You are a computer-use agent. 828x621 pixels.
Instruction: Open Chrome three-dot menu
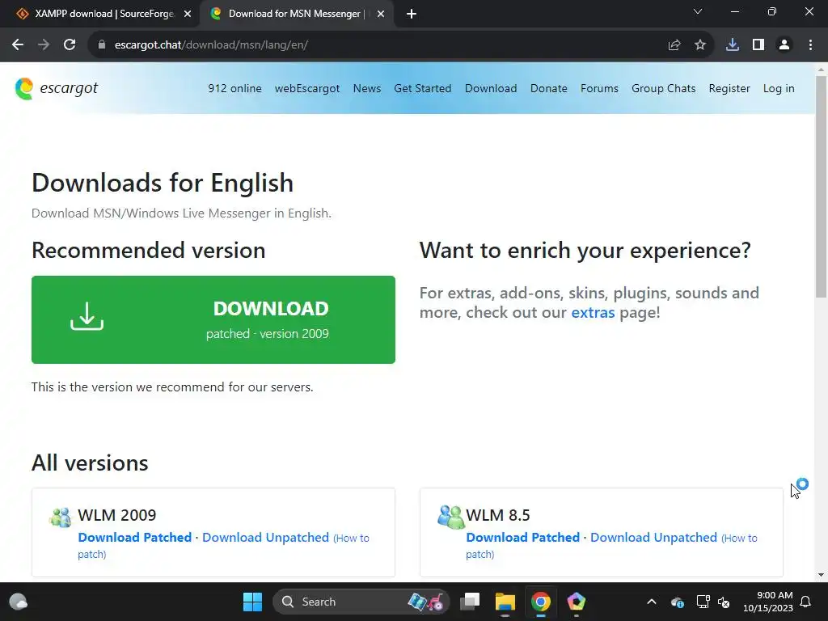click(x=810, y=45)
